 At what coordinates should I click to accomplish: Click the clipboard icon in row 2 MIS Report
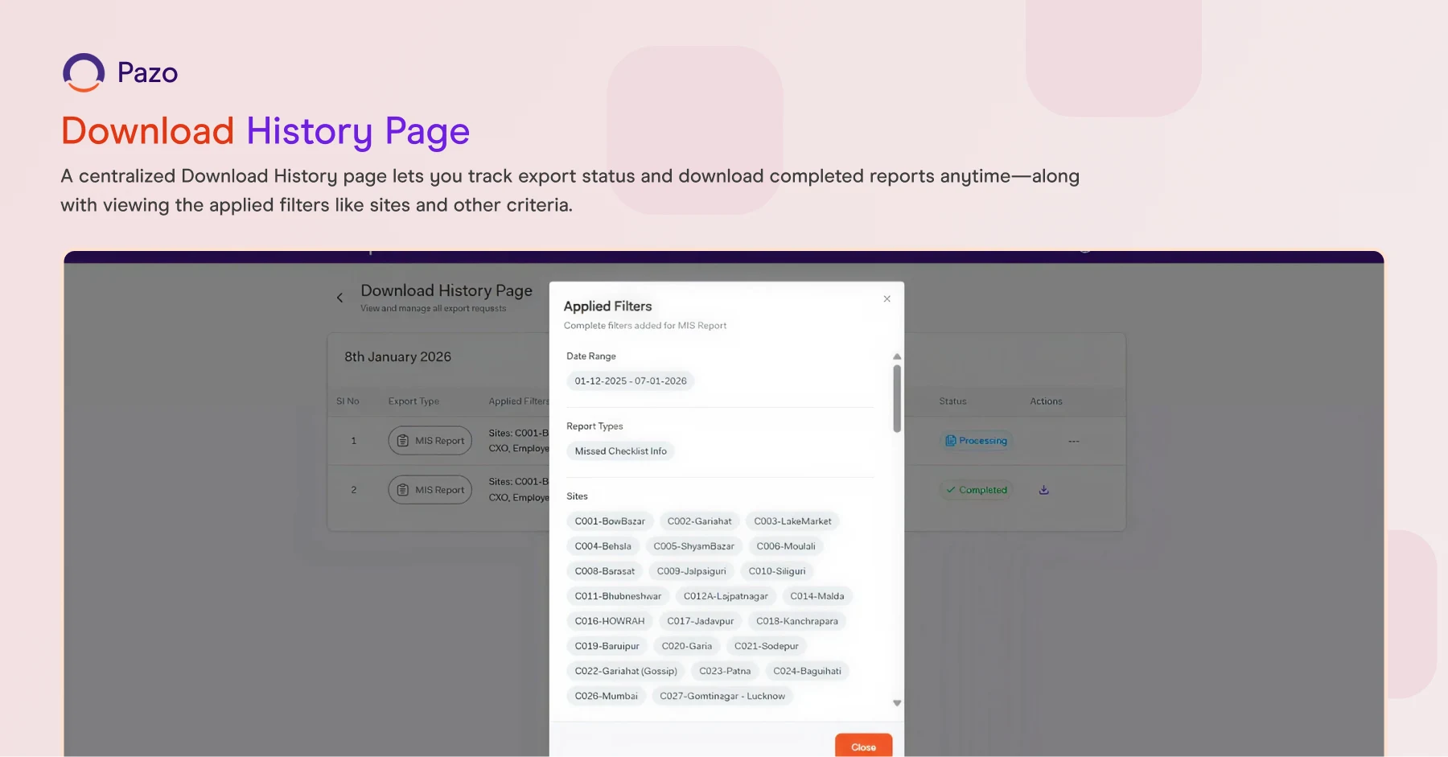403,490
